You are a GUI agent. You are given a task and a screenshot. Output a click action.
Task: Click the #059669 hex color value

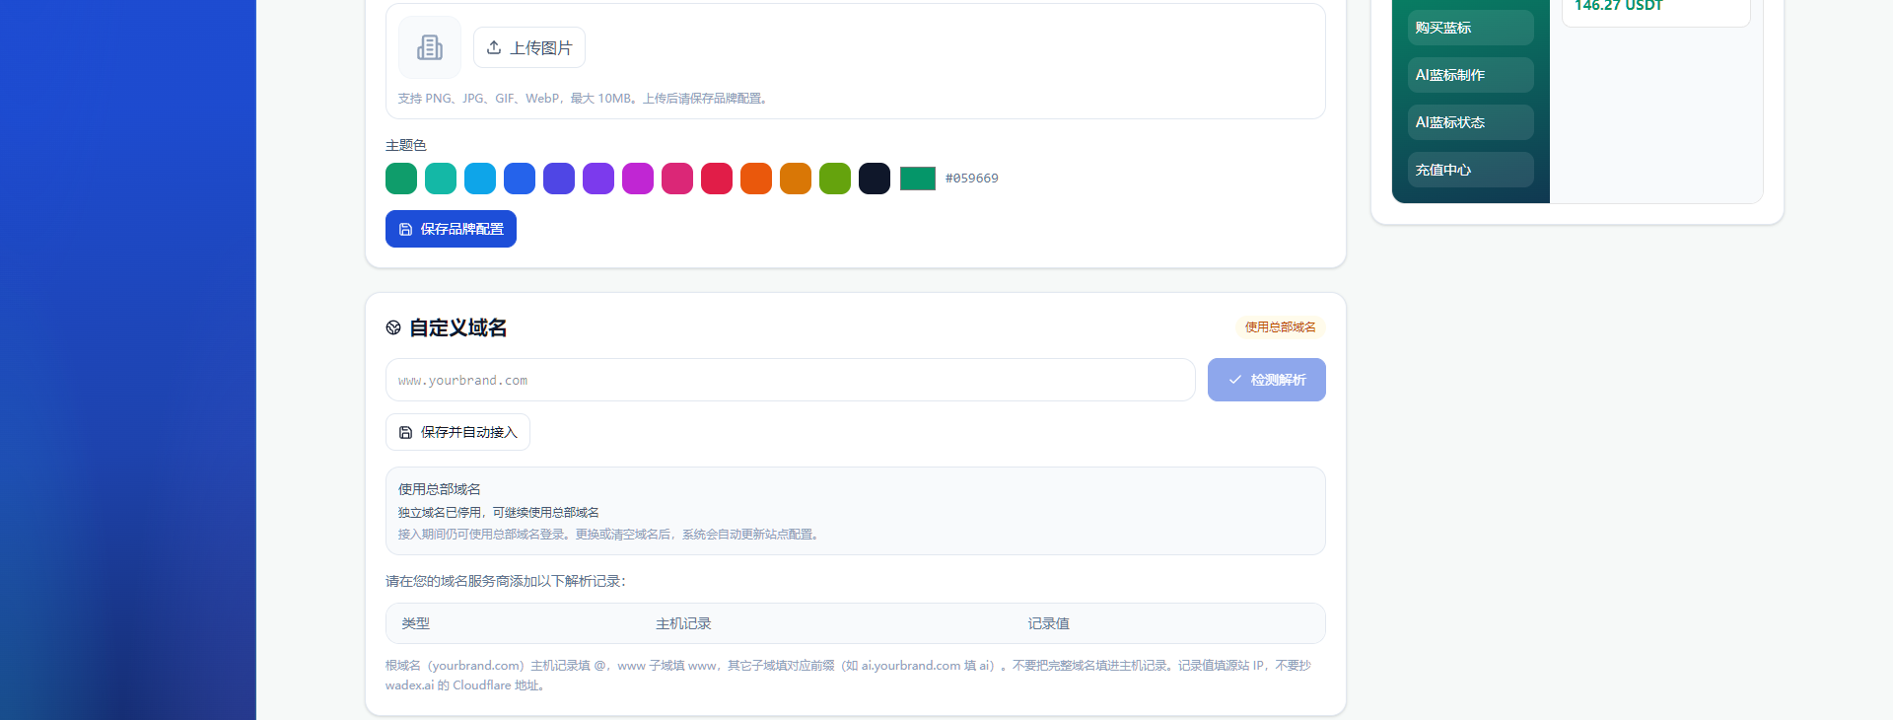(971, 179)
